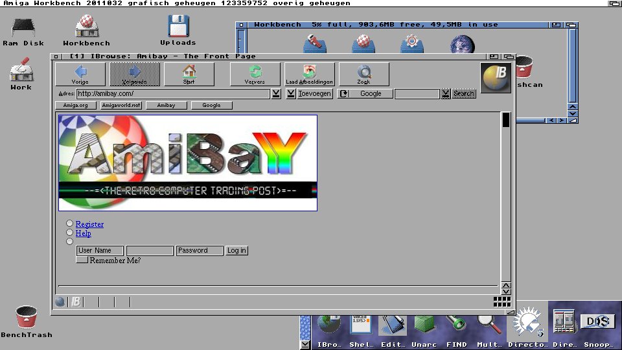Open the gear drawer in Workbench window
622x350 pixels.
point(412,44)
